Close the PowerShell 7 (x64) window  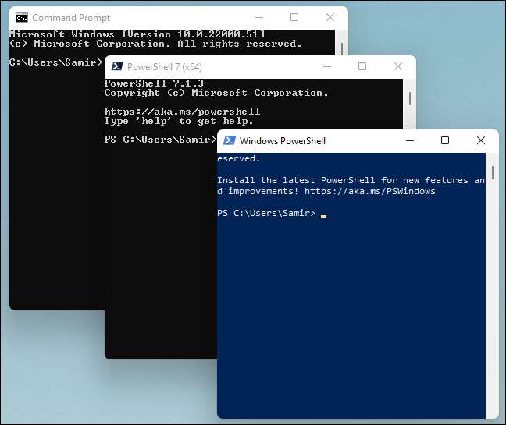pyautogui.click(x=398, y=67)
